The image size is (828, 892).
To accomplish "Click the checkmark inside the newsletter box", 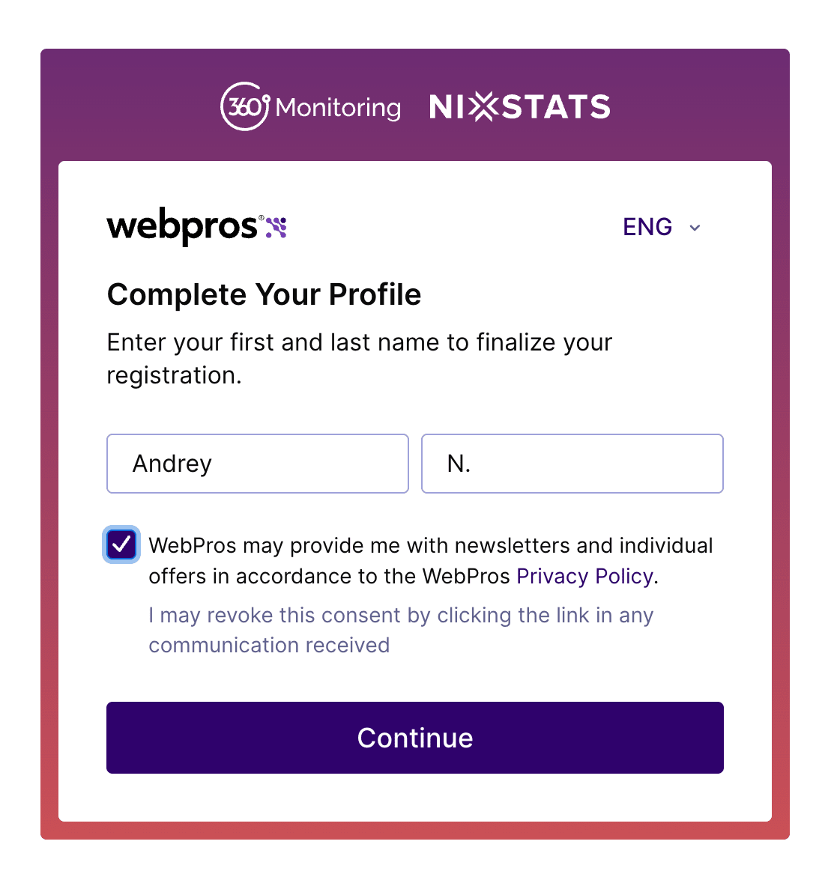I will coord(121,544).
